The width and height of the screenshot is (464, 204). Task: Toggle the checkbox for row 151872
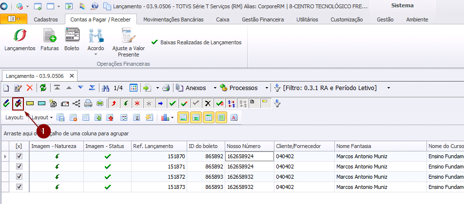[x=19, y=177]
